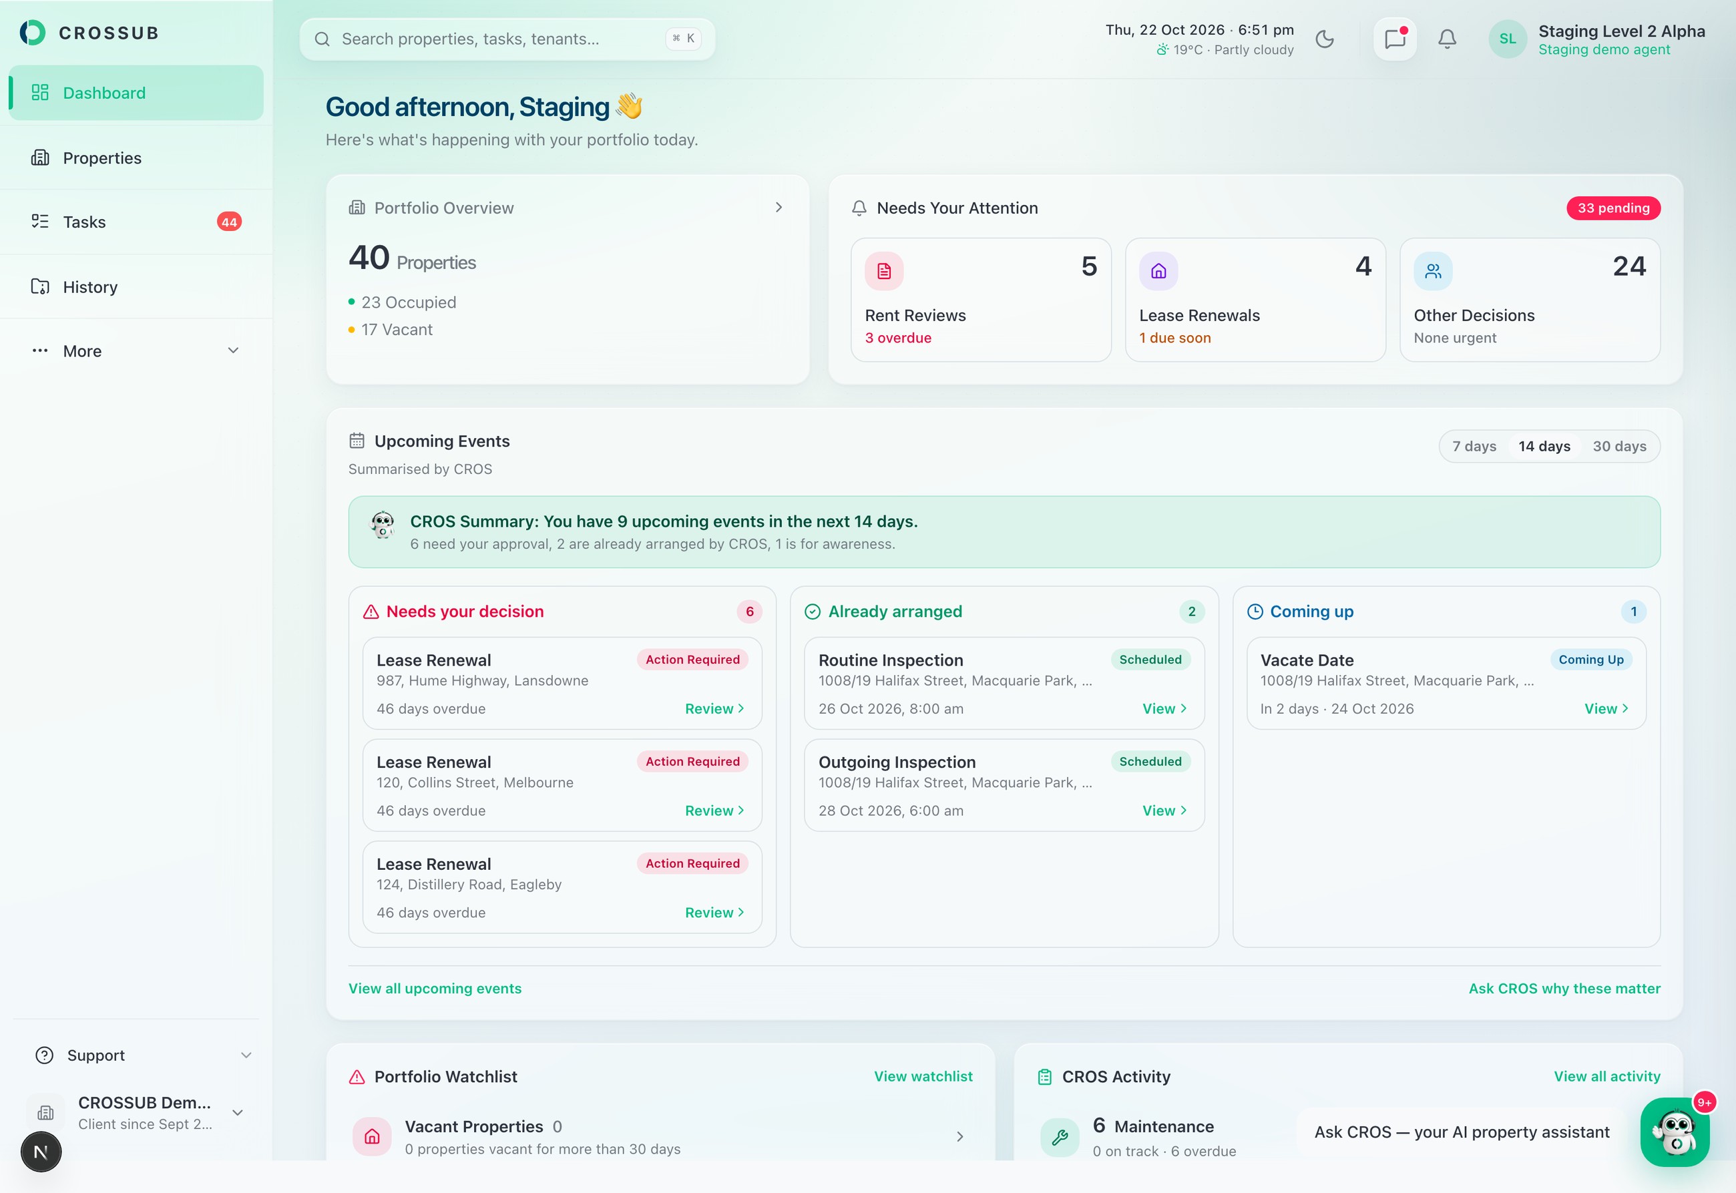
Task: Click the CROS robot mascot in summary
Action: (x=383, y=525)
